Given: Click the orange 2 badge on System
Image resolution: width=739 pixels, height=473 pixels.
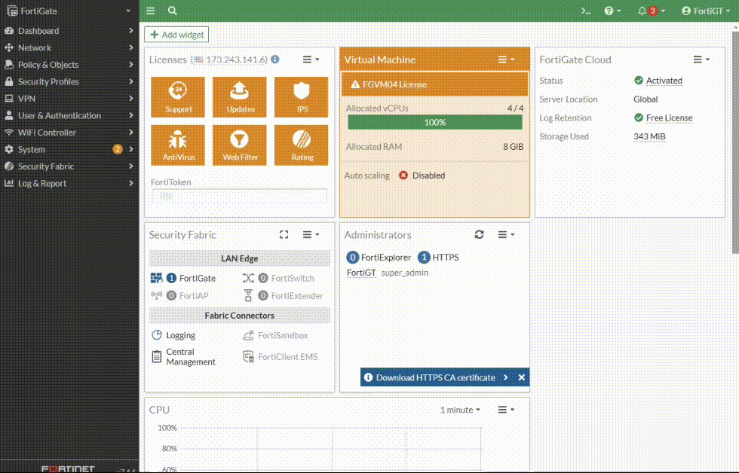Looking at the screenshot, I should pos(118,149).
